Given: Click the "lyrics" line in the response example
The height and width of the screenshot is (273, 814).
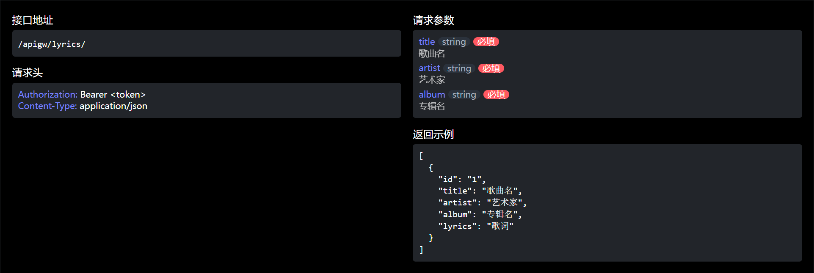Looking at the screenshot, I should point(476,226).
